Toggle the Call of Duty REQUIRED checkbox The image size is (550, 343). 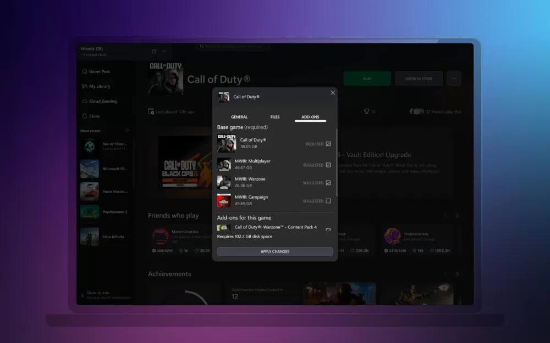point(328,144)
